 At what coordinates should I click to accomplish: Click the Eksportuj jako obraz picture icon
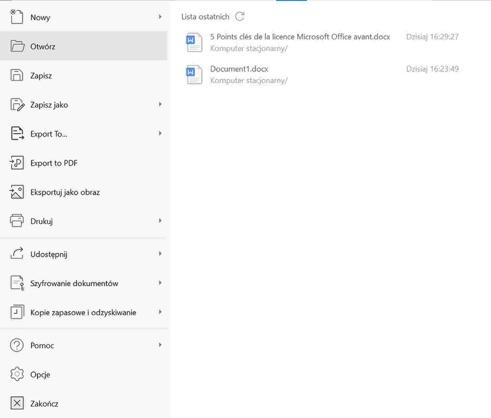point(17,192)
